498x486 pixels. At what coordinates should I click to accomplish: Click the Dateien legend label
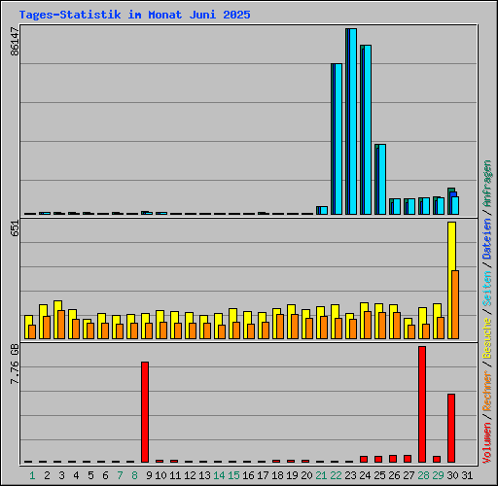coord(487,238)
